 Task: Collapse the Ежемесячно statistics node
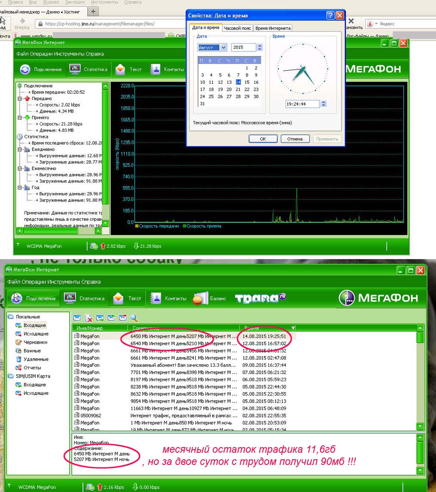(x=20, y=168)
